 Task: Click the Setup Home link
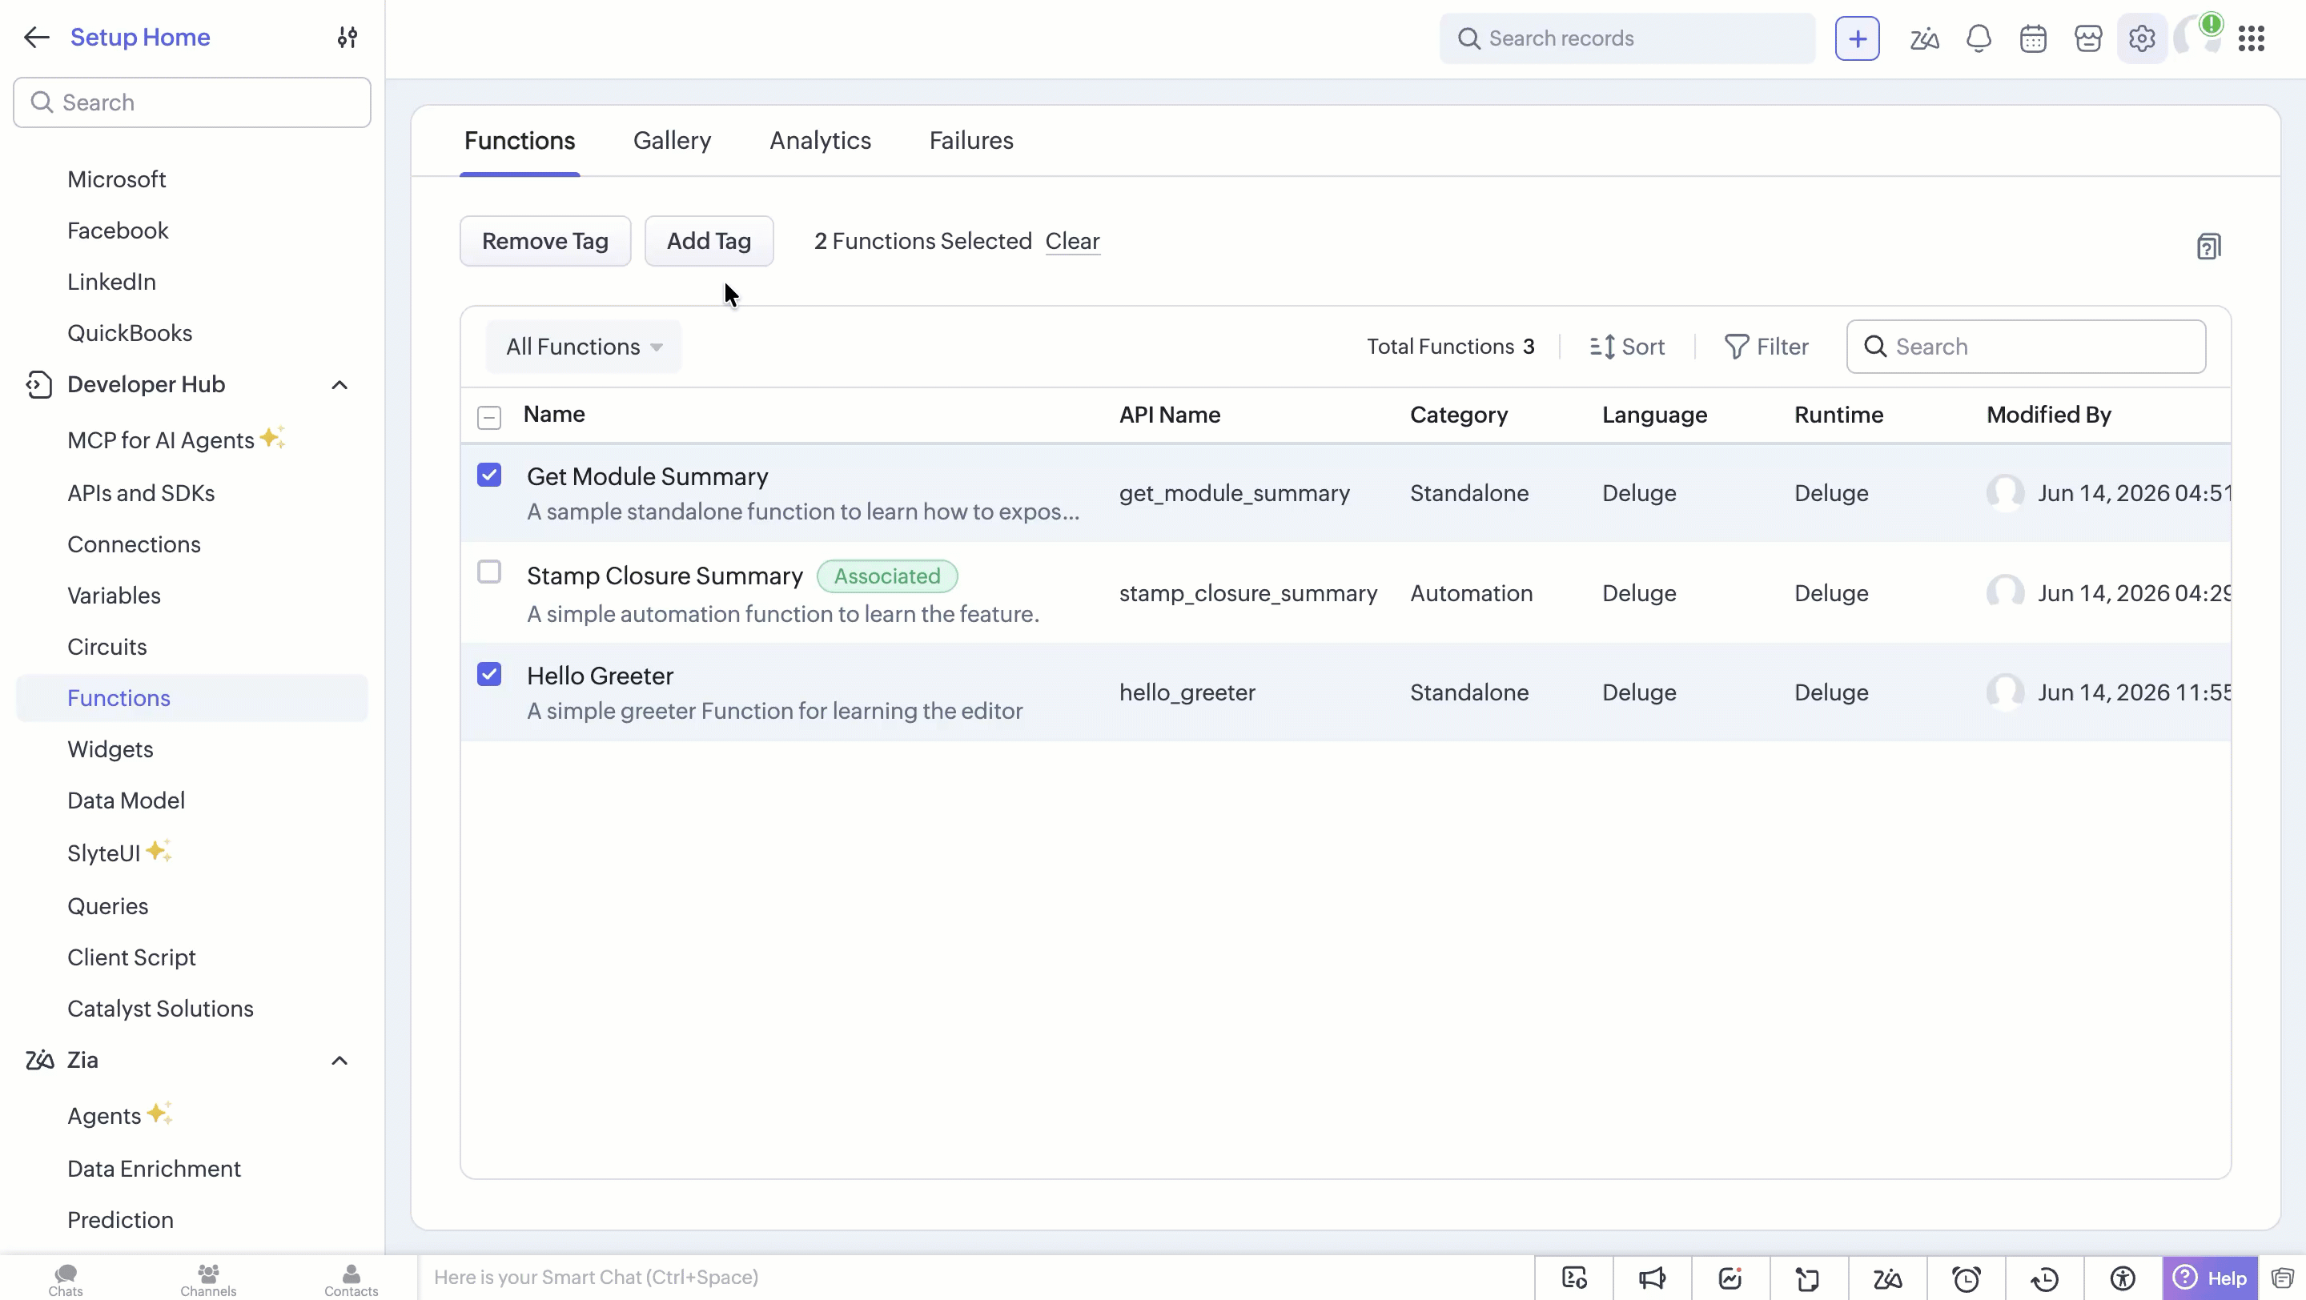click(x=139, y=38)
